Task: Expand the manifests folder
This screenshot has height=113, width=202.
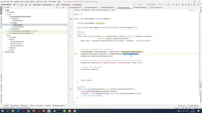Action: coord(6,12)
